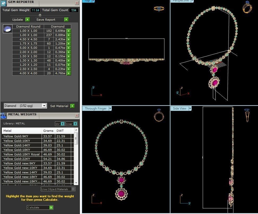Image resolution: width=258 pixels, height=214 pixels.
Task: Click the green arrow for 4.76tw row
Action: (x=69, y=73)
